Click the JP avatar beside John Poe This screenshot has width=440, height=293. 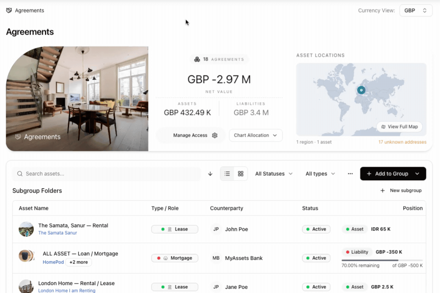click(x=216, y=229)
